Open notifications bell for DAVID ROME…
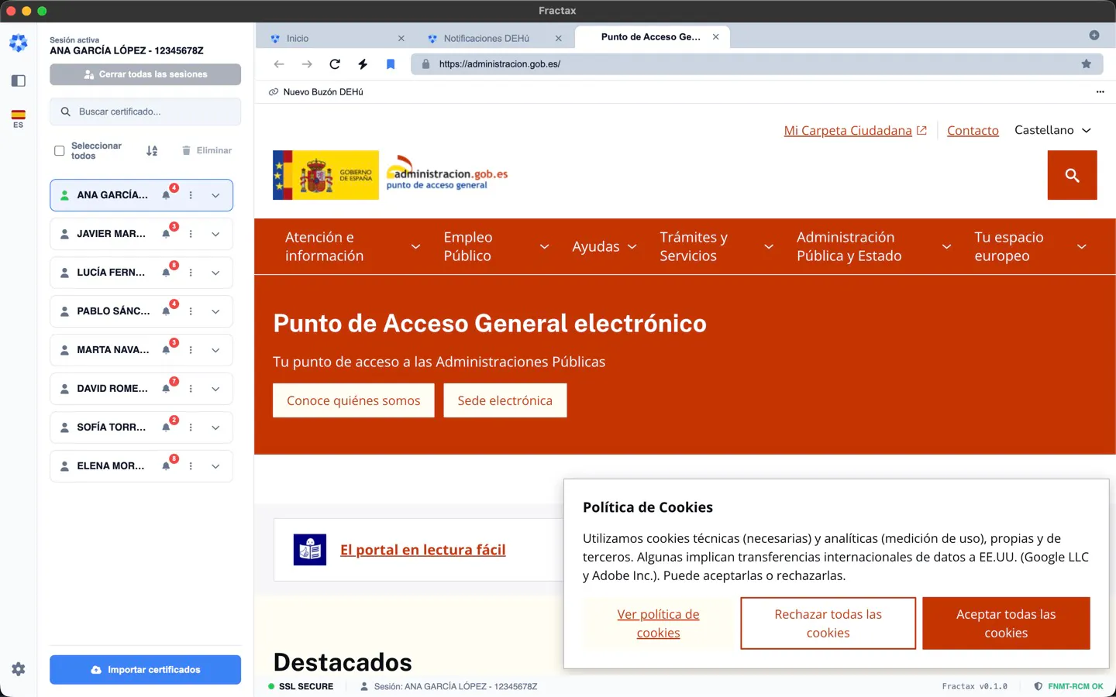This screenshot has width=1116, height=697. click(x=166, y=389)
